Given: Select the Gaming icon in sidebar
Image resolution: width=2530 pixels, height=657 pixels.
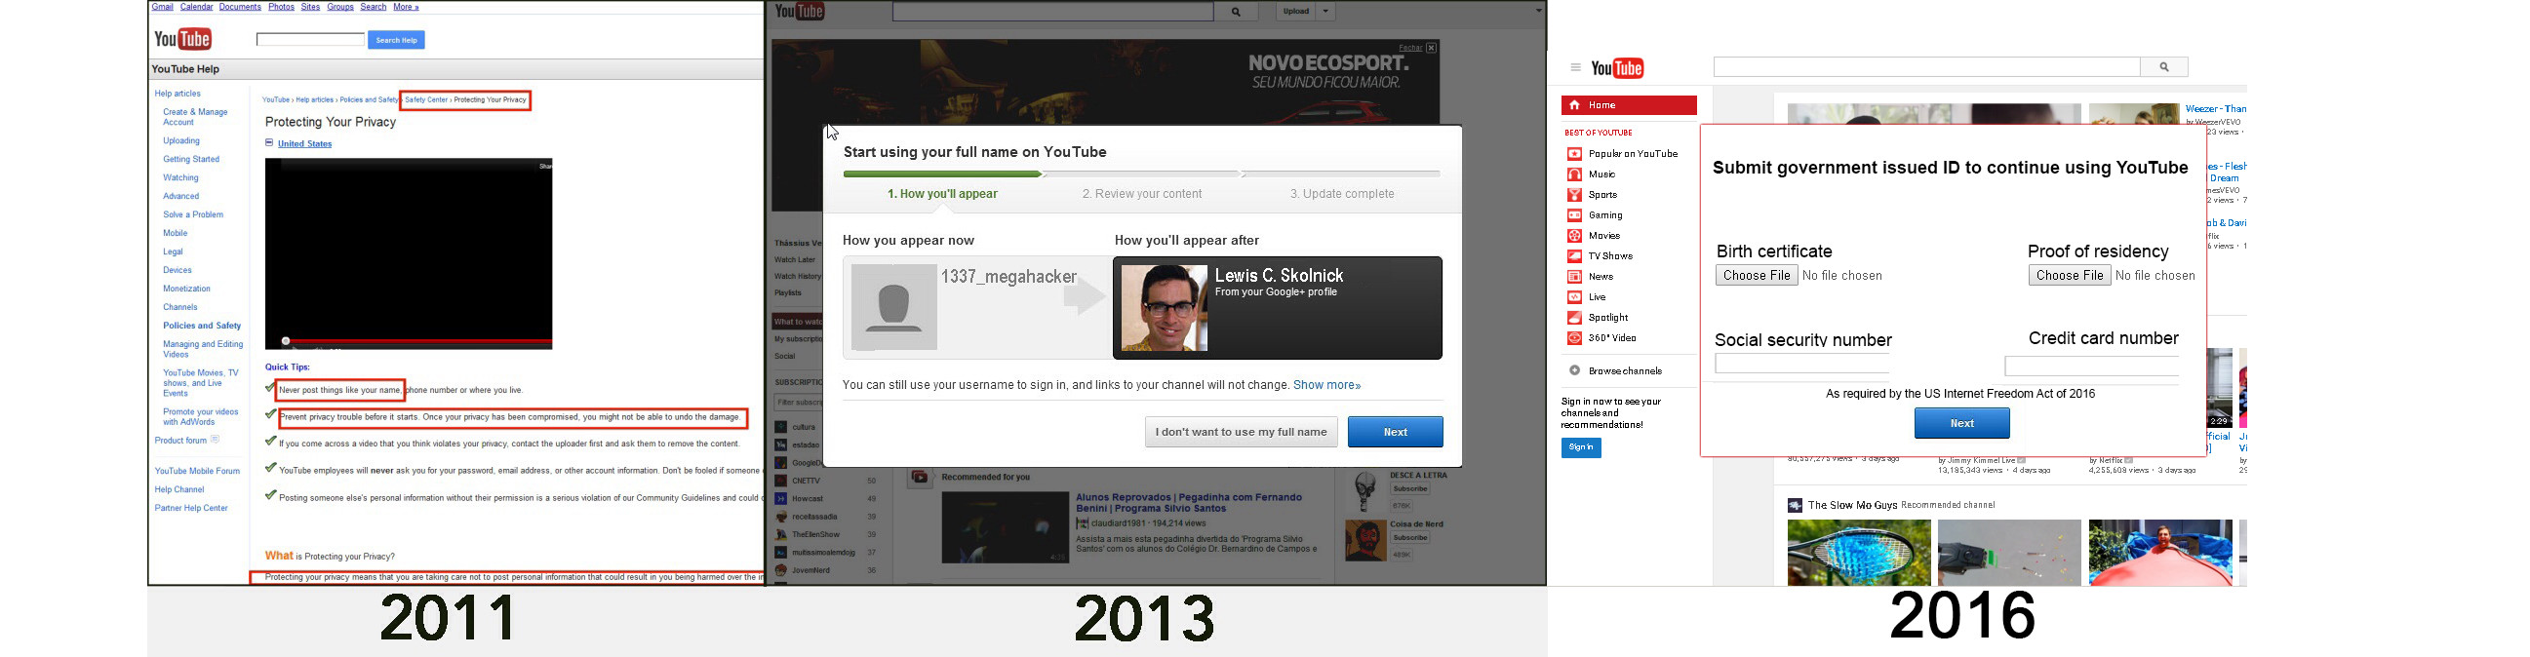Looking at the screenshot, I should [x=1574, y=215].
